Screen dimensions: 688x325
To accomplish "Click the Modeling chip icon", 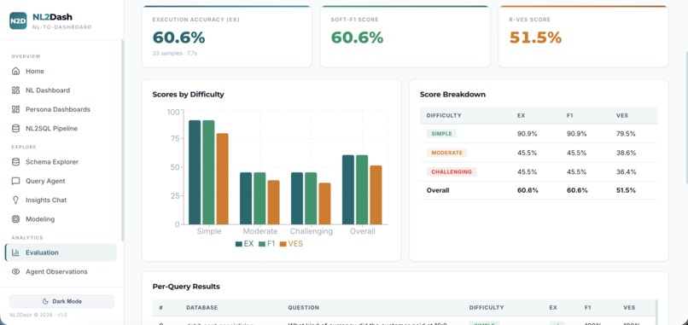I will [x=16, y=219].
